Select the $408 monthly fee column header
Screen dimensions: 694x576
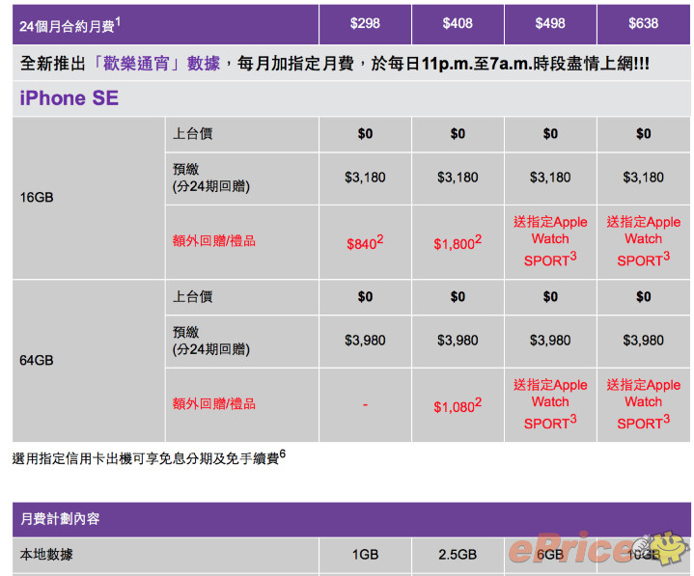[458, 23]
